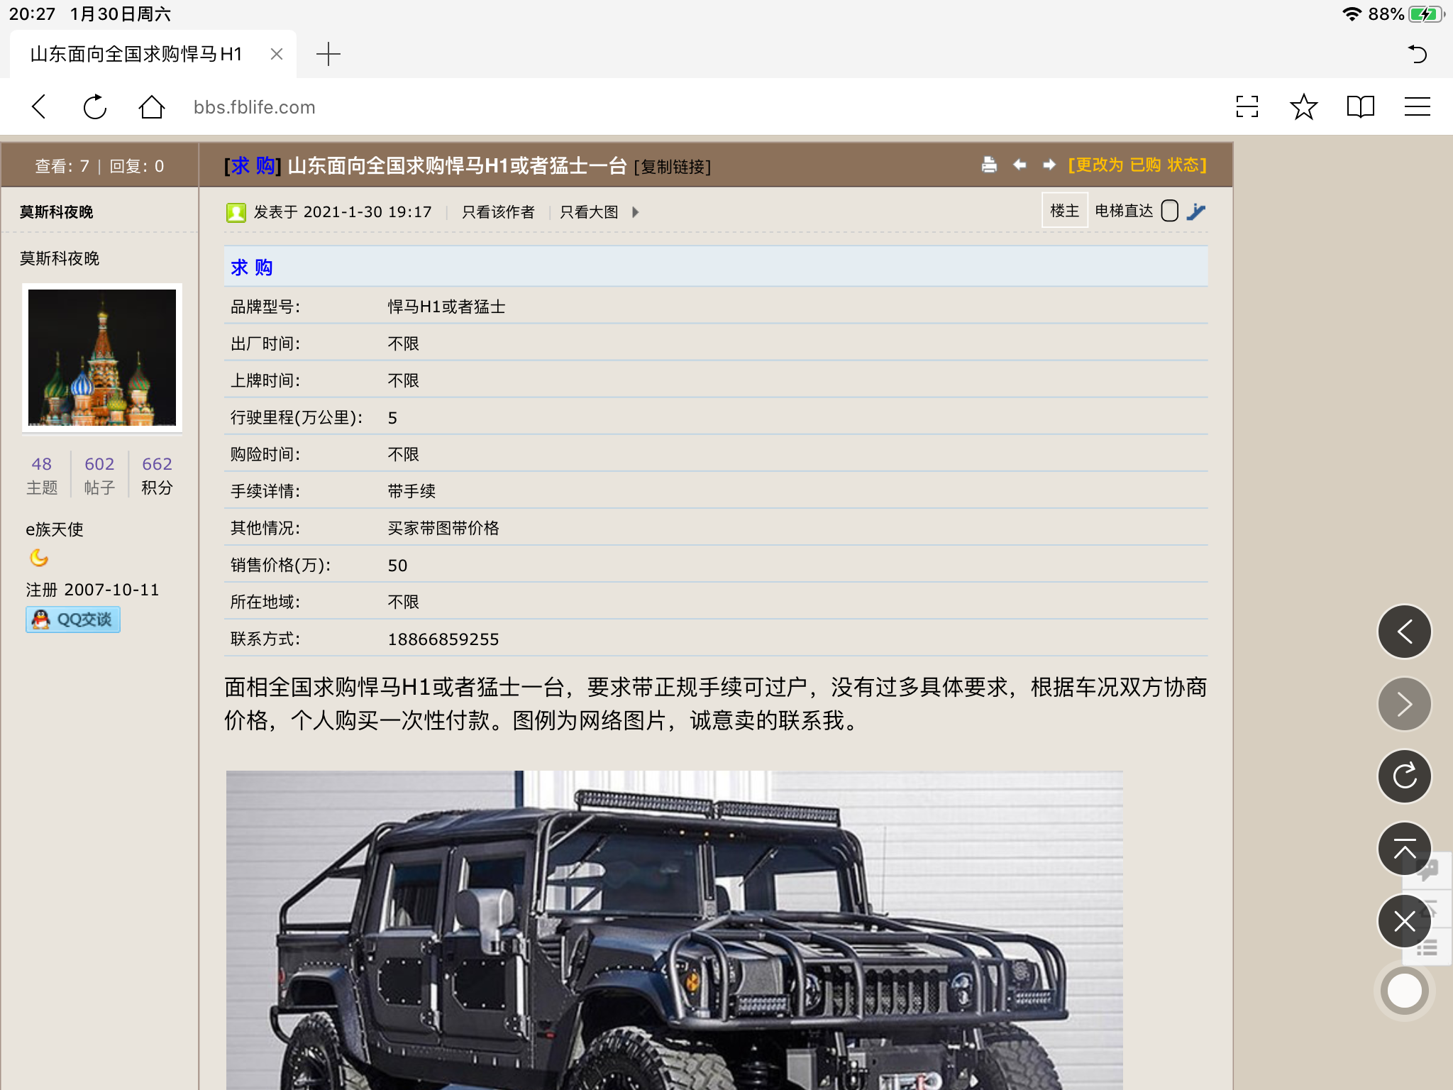The height and width of the screenshot is (1090, 1453).
Task: Click the 更改为 已购 状态 link
Action: tap(1137, 165)
